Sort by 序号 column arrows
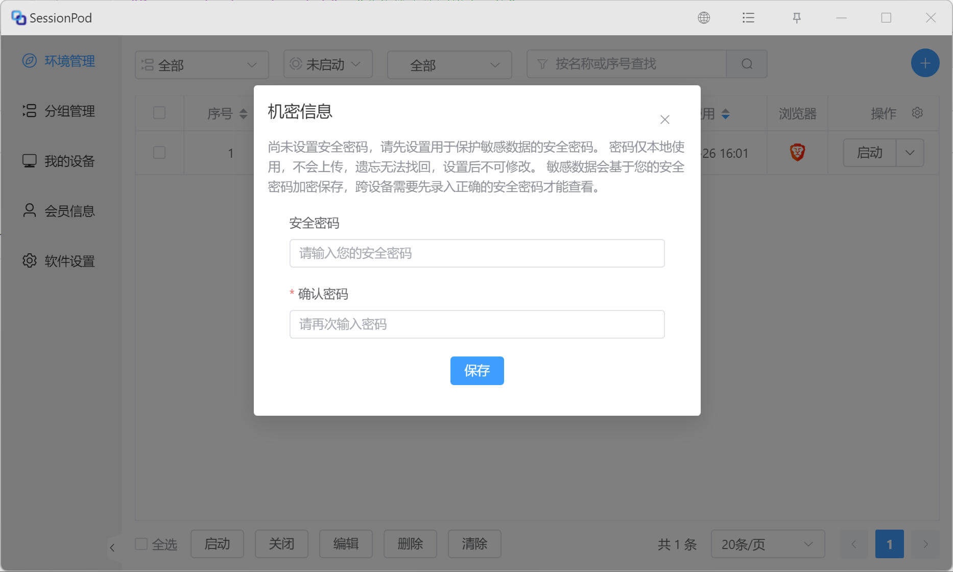The width and height of the screenshot is (953, 572). click(x=243, y=113)
